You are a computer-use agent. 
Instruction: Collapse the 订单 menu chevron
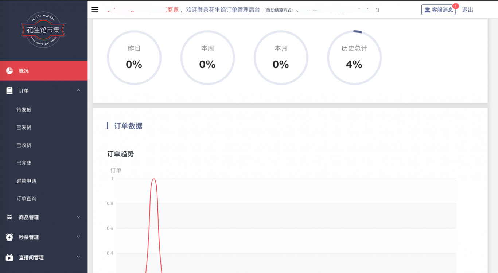[x=78, y=90]
